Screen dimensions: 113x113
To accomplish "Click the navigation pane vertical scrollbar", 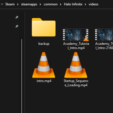I will tap(22, 76).
